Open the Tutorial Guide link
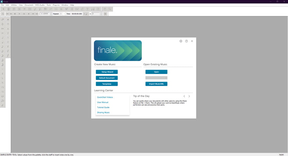288x156 pixels. click(x=103, y=107)
